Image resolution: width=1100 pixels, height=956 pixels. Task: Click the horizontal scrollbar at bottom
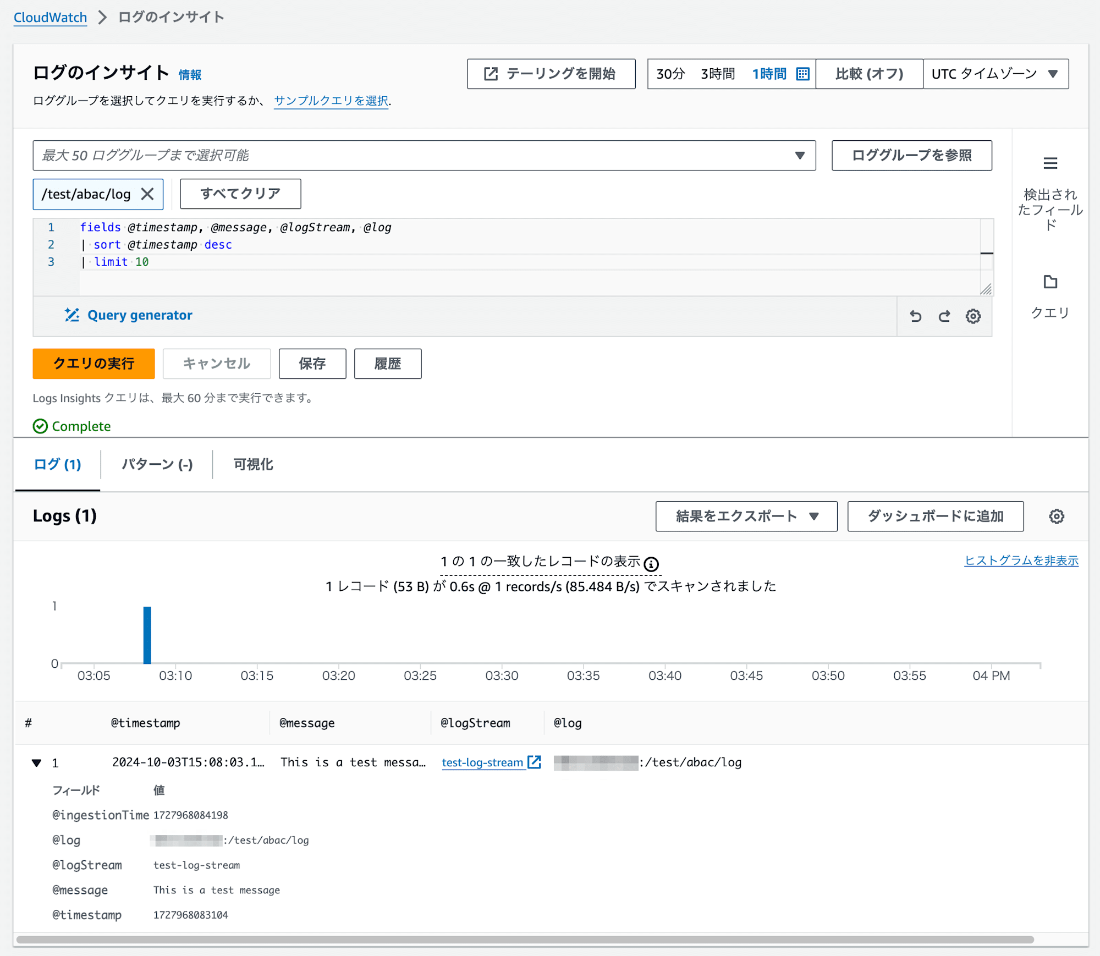click(525, 939)
